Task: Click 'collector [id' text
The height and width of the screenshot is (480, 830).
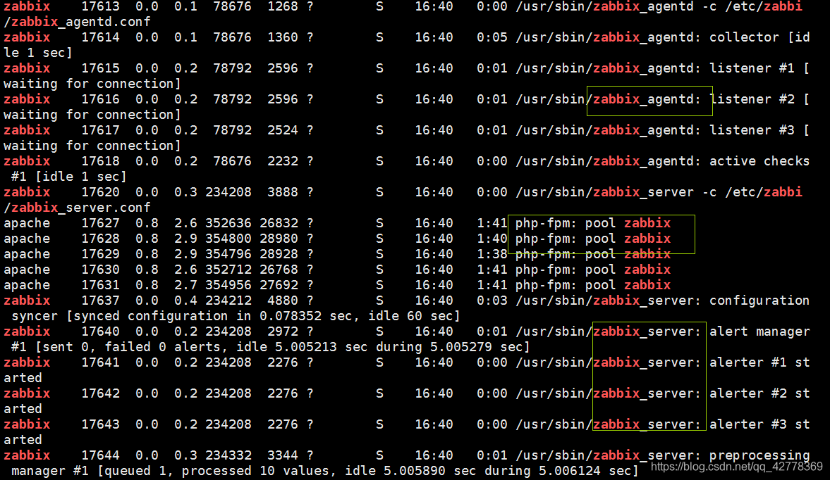Action: pos(759,37)
